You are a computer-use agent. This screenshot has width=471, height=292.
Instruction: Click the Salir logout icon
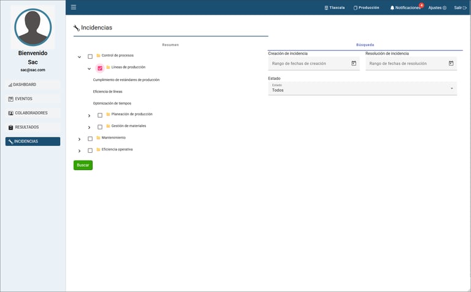(465, 8)
